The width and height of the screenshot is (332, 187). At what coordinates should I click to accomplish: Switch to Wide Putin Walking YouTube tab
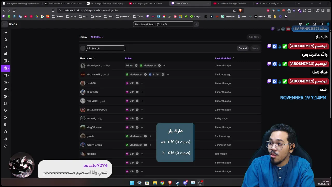232,3
